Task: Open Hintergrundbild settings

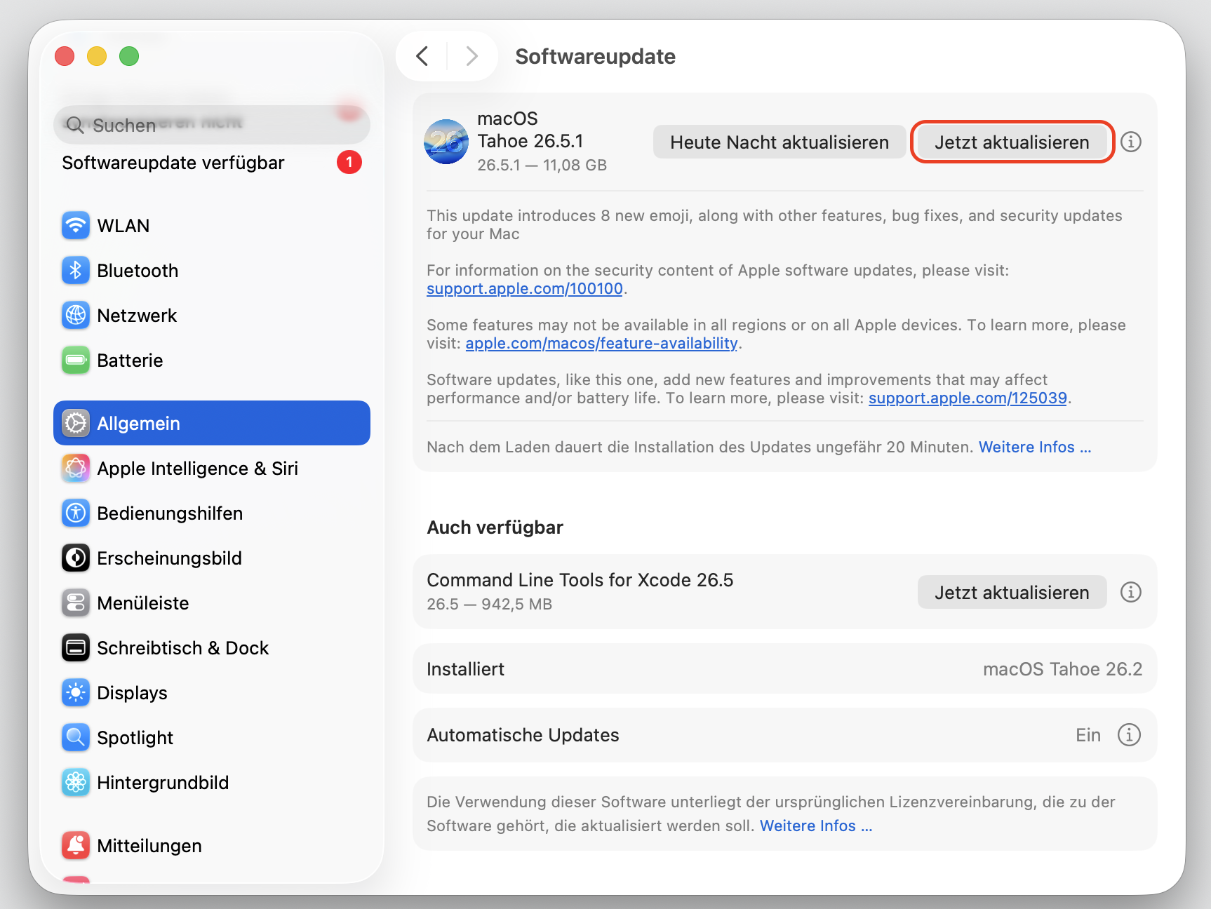Action: click(x=212, y=783)
